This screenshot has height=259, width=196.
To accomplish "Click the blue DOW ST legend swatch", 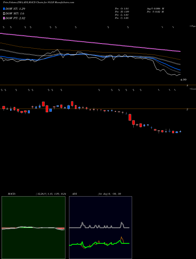I will click(x=4, y=9).
